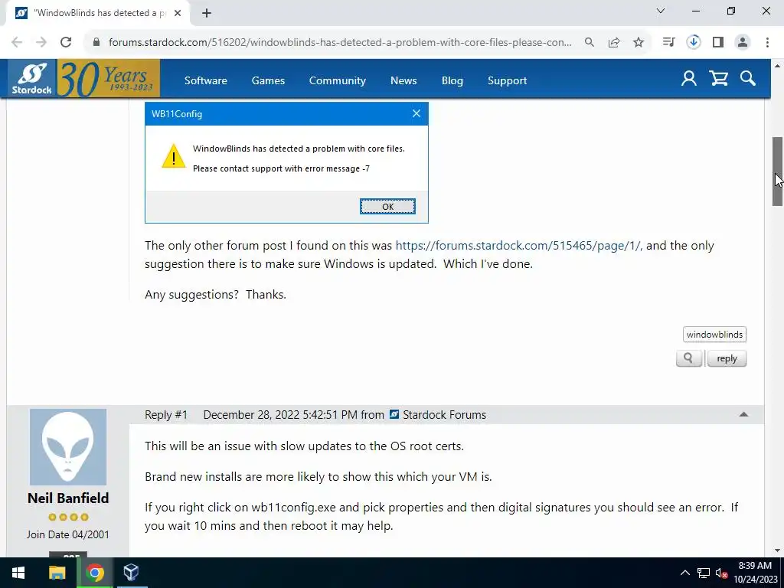Open the Blog menu item
This screenshot has height=588, width=784.
pos(452,80)
